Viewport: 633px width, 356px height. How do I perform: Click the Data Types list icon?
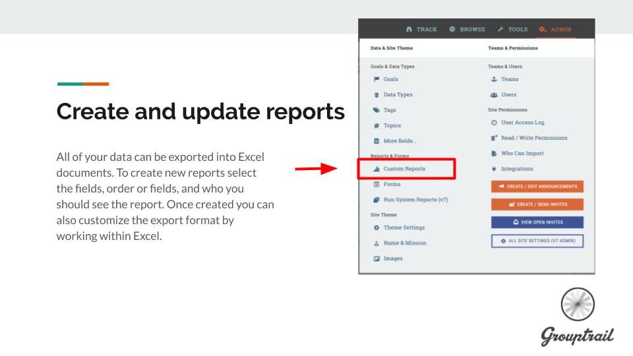pyautogui.click(x=376, y=95)
